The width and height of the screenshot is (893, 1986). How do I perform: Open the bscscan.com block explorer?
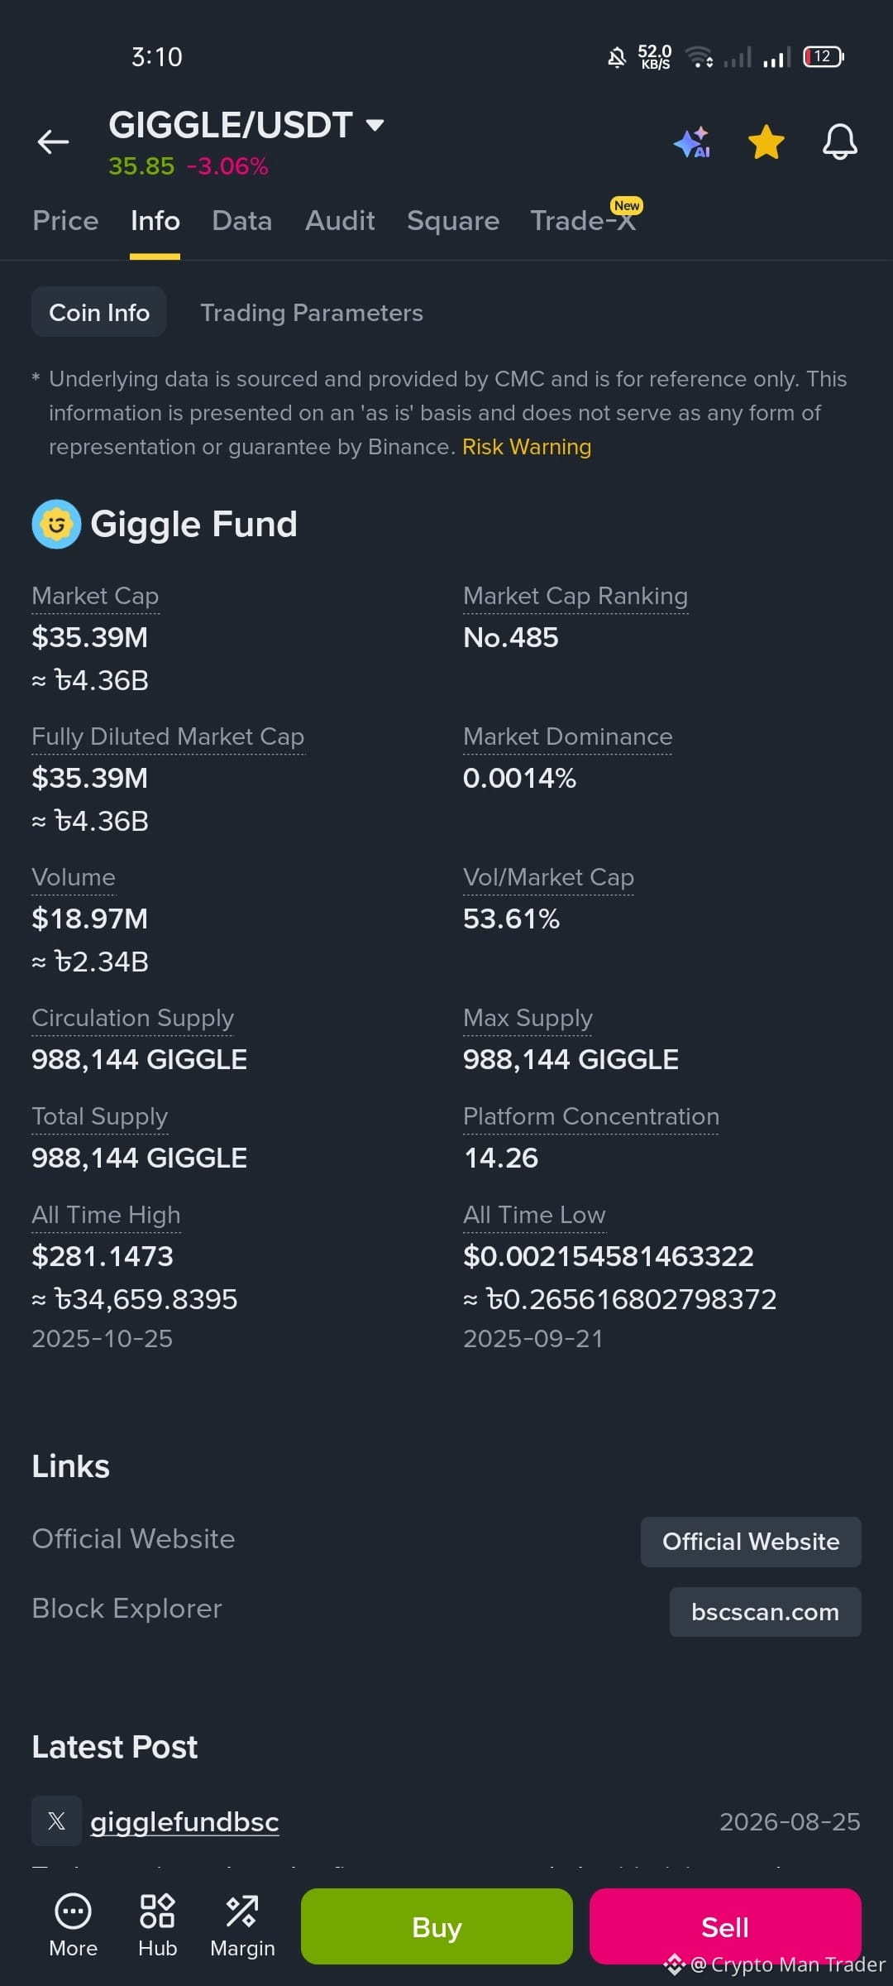tap(765, 1612)
